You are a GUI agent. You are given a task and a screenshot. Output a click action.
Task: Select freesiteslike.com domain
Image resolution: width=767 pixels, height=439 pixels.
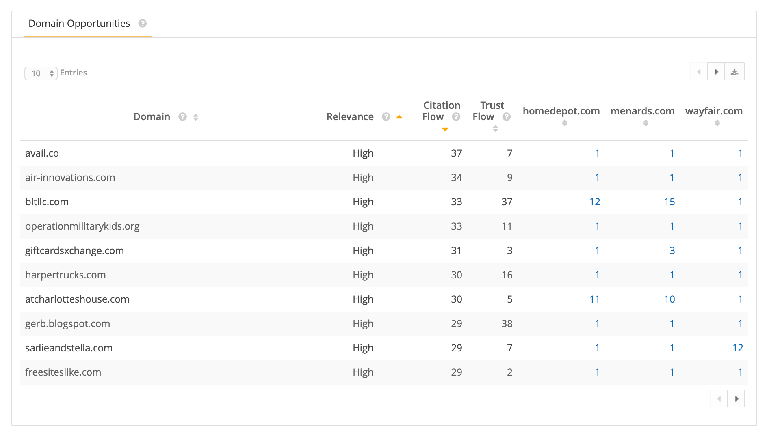click(x=63, y=372)
